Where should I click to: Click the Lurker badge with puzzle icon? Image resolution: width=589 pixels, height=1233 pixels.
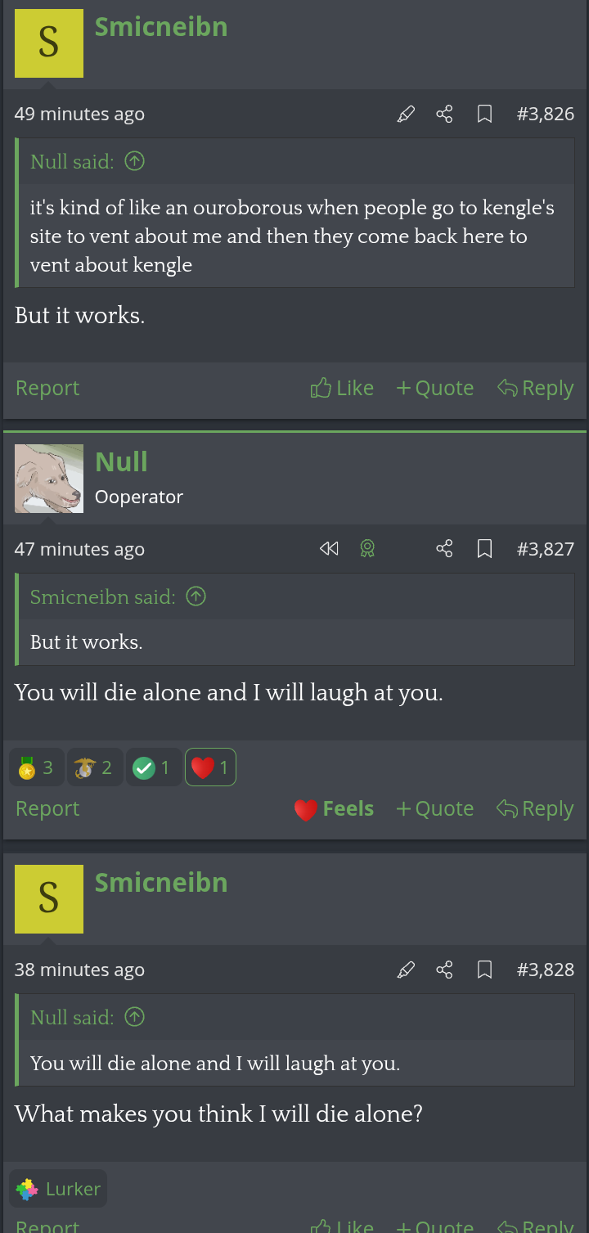point(58,1189)
